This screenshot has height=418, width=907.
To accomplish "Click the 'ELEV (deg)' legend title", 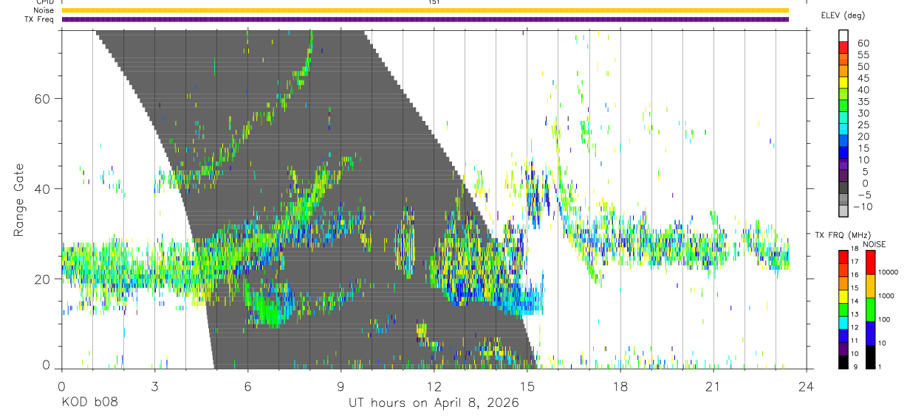I will [843, 15].
